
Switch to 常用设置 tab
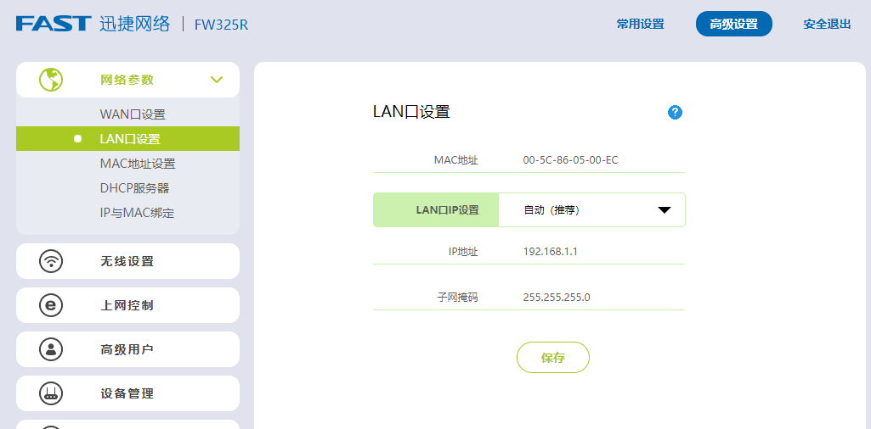(x=640, y=24)
